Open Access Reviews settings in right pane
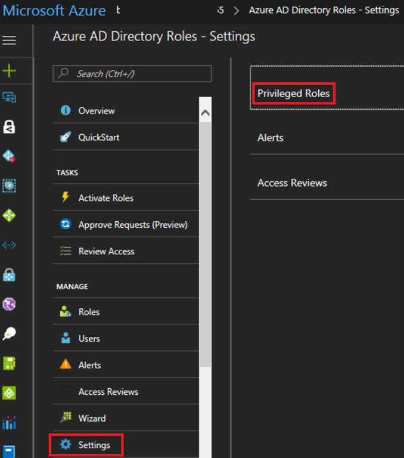This screenshot has width=404, height=458. [292, 183]
